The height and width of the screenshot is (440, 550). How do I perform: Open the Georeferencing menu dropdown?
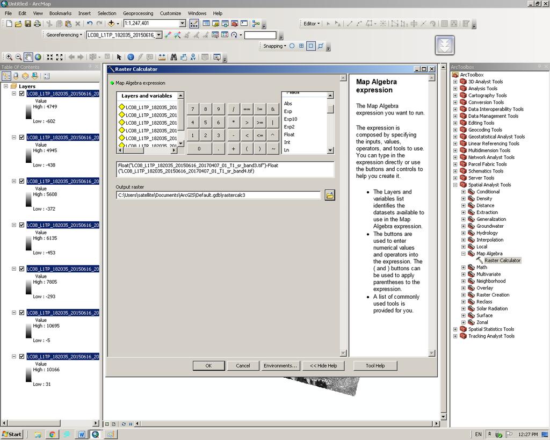point(64,35)
